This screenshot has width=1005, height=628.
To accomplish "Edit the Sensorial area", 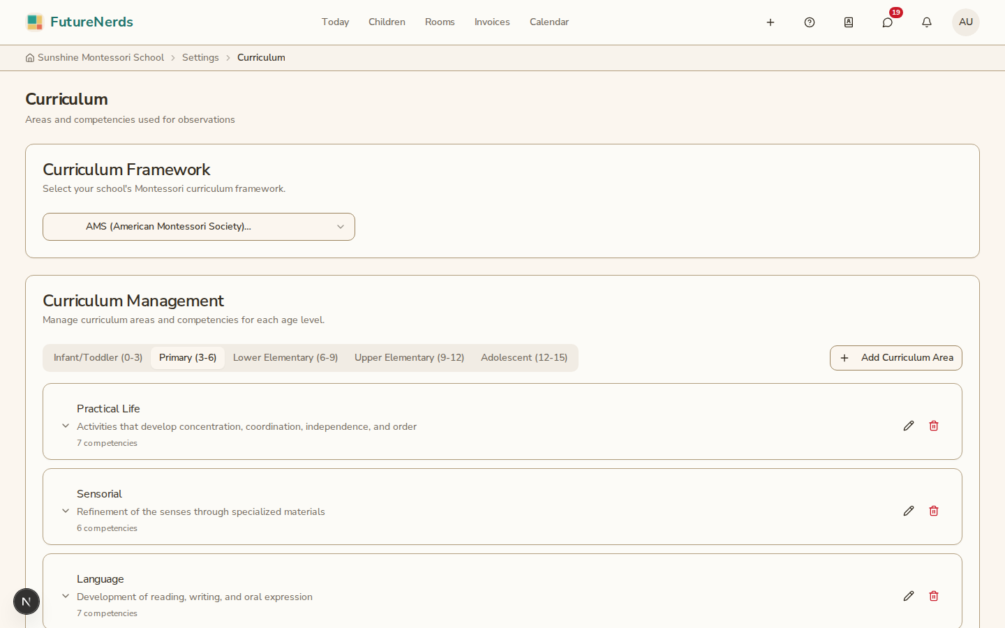I will (x=909, y=511).
